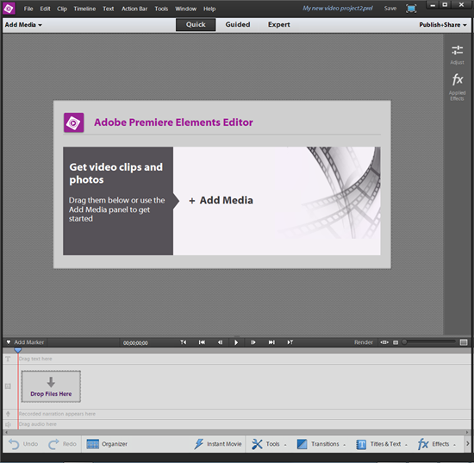Open the Tools menu in menu bar

tap(161, 9)
